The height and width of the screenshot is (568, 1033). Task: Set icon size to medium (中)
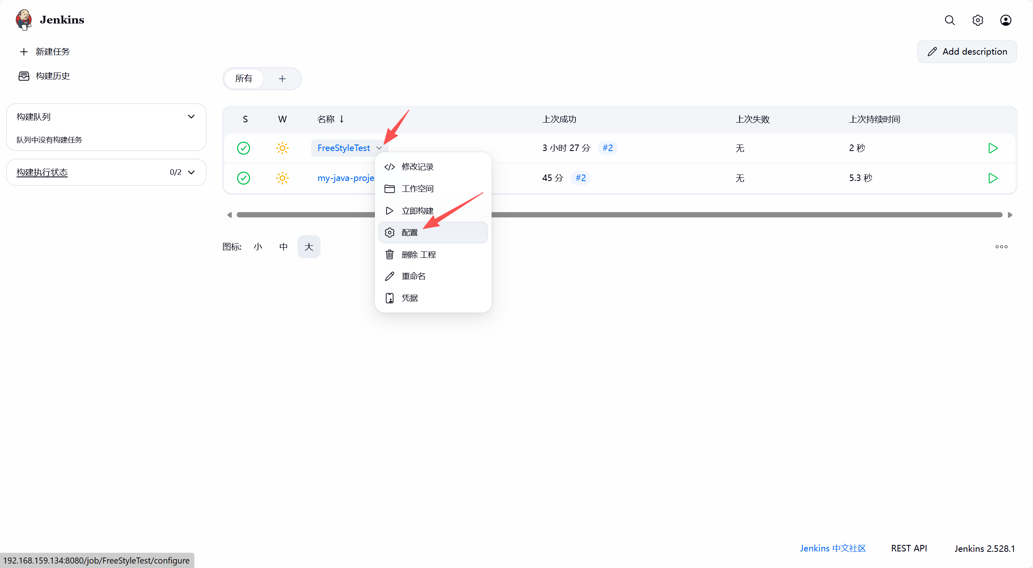click(283, 247)
